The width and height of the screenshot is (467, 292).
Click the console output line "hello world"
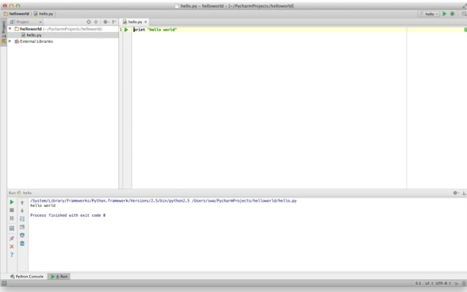pyautogui.click(x=43, y=205)
